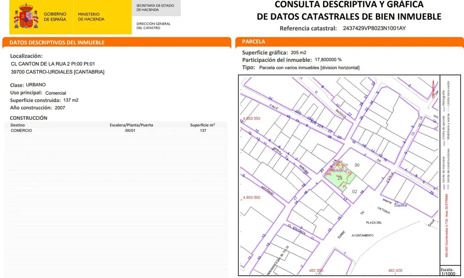464x278 pixels.
Task: Click the 'Superficie m²' column header
Action: click(x=203, y=125)
